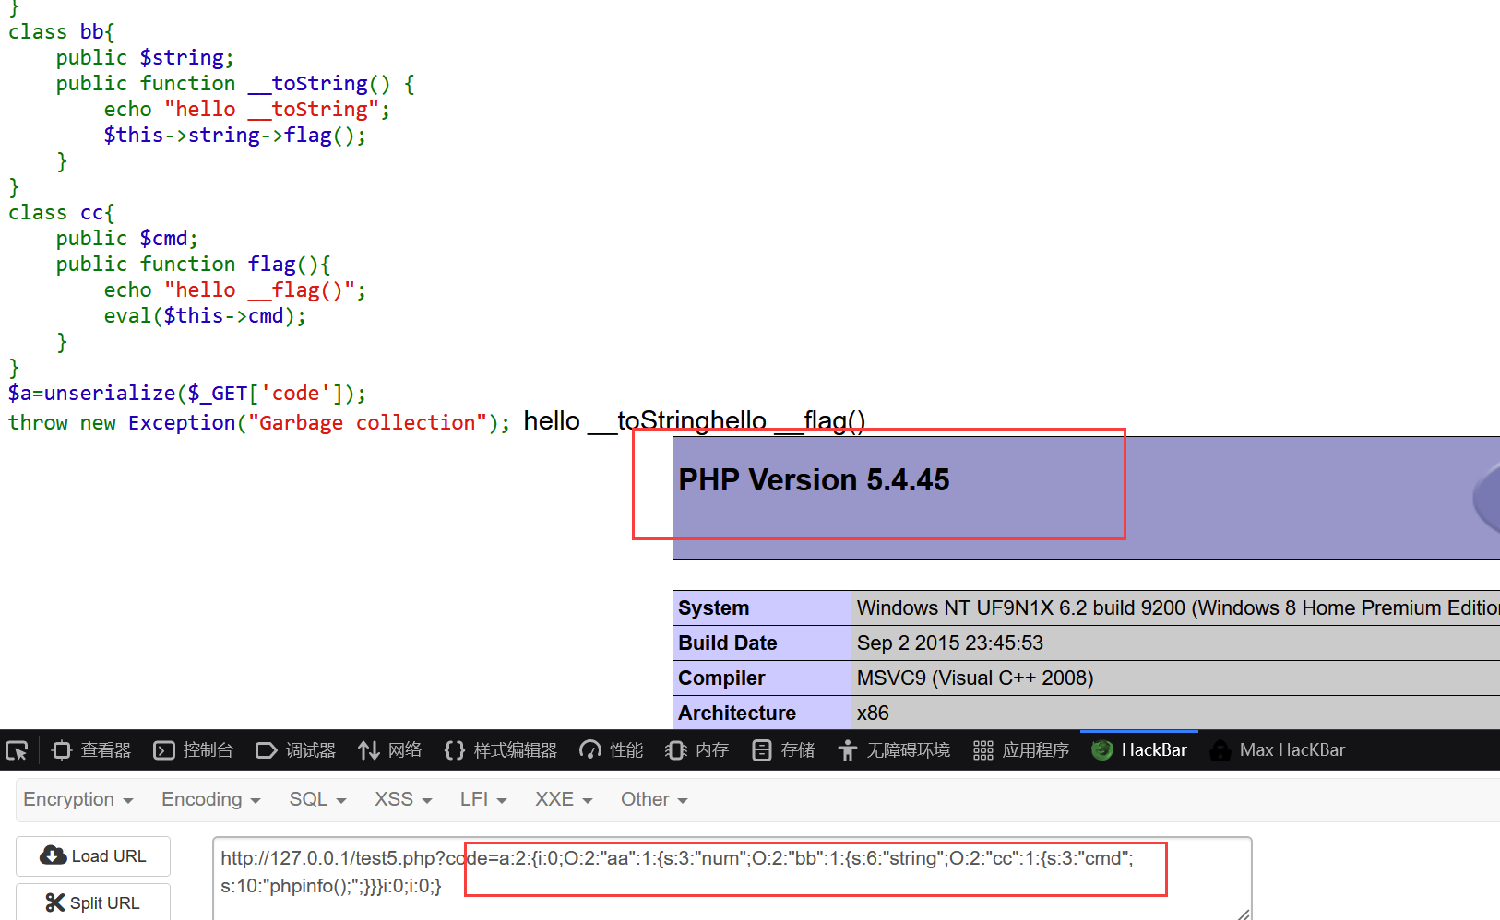Screen dimensions: 1500x920
Task: Open the SQL dropdown menu
Action: click(x=317, y=799)
